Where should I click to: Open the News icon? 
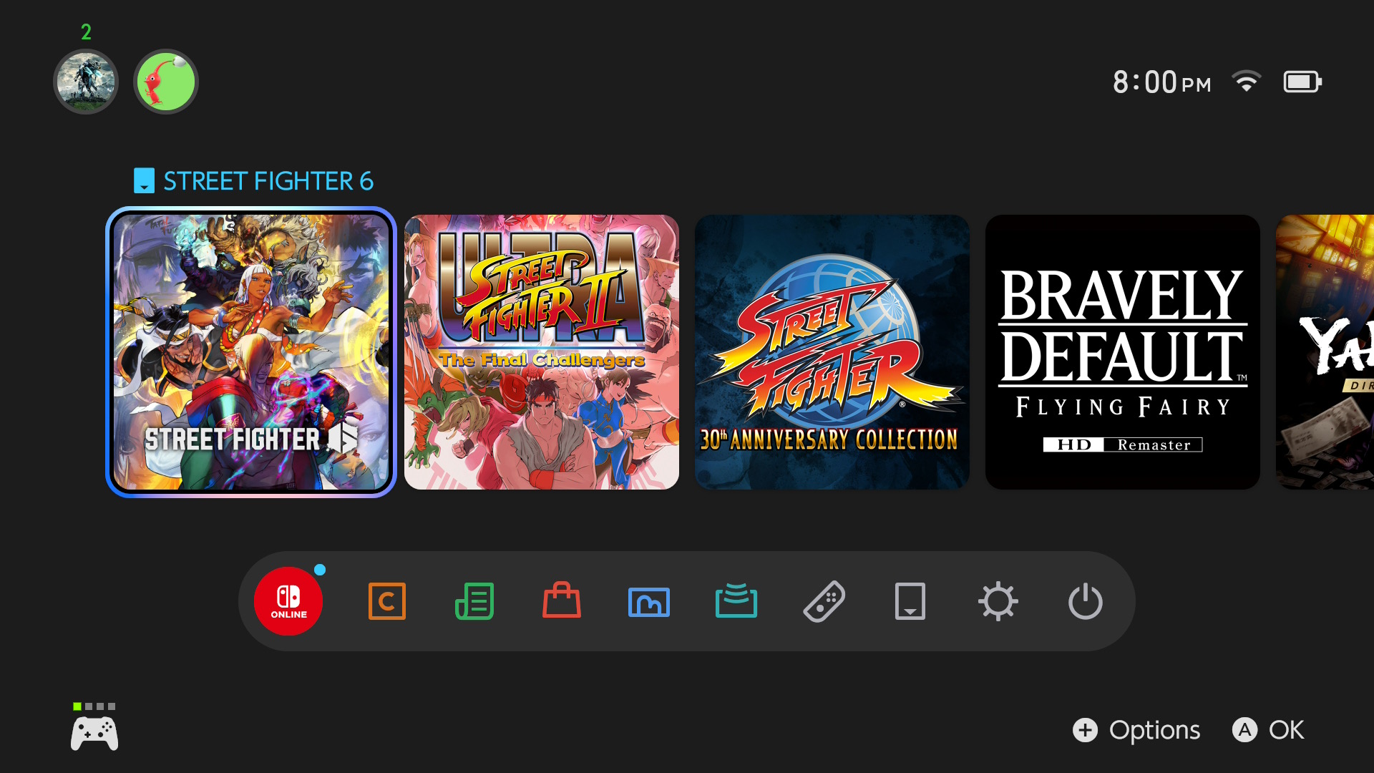coord(474,601)
